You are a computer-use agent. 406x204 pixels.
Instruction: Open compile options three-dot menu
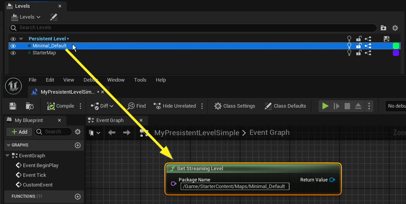[80, 106]
